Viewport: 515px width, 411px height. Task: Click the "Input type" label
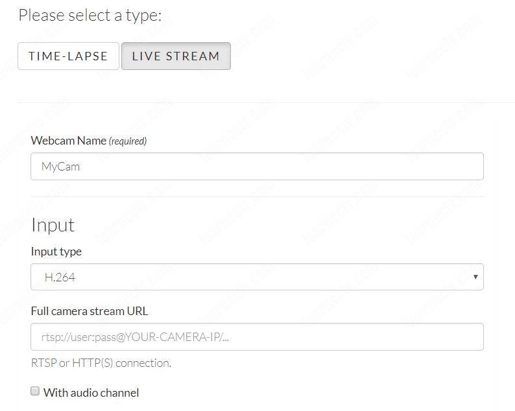56,252
